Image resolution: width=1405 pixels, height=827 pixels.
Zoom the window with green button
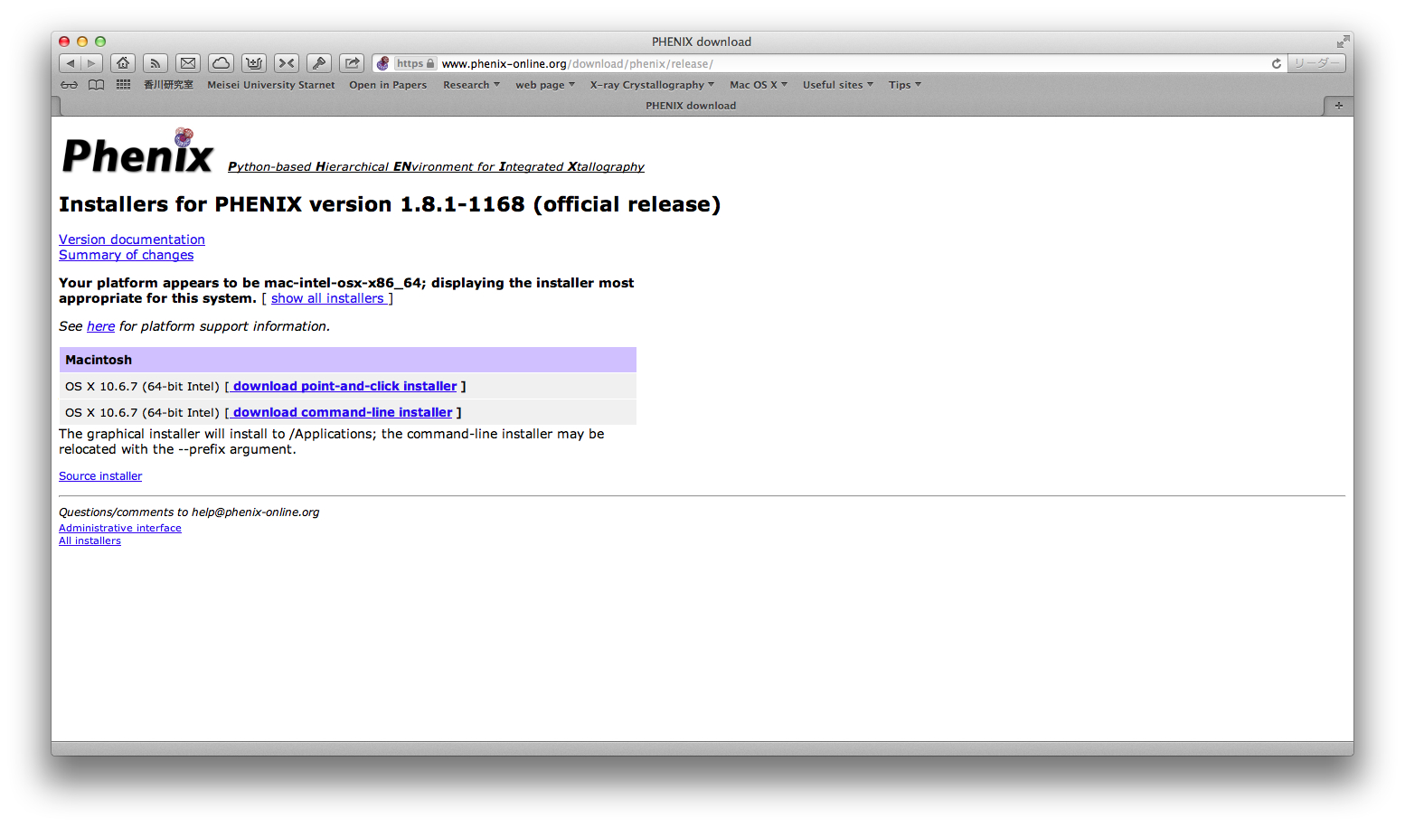pos(100,42)
